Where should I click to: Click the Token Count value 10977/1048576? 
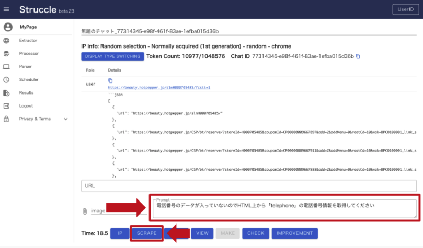203,56
